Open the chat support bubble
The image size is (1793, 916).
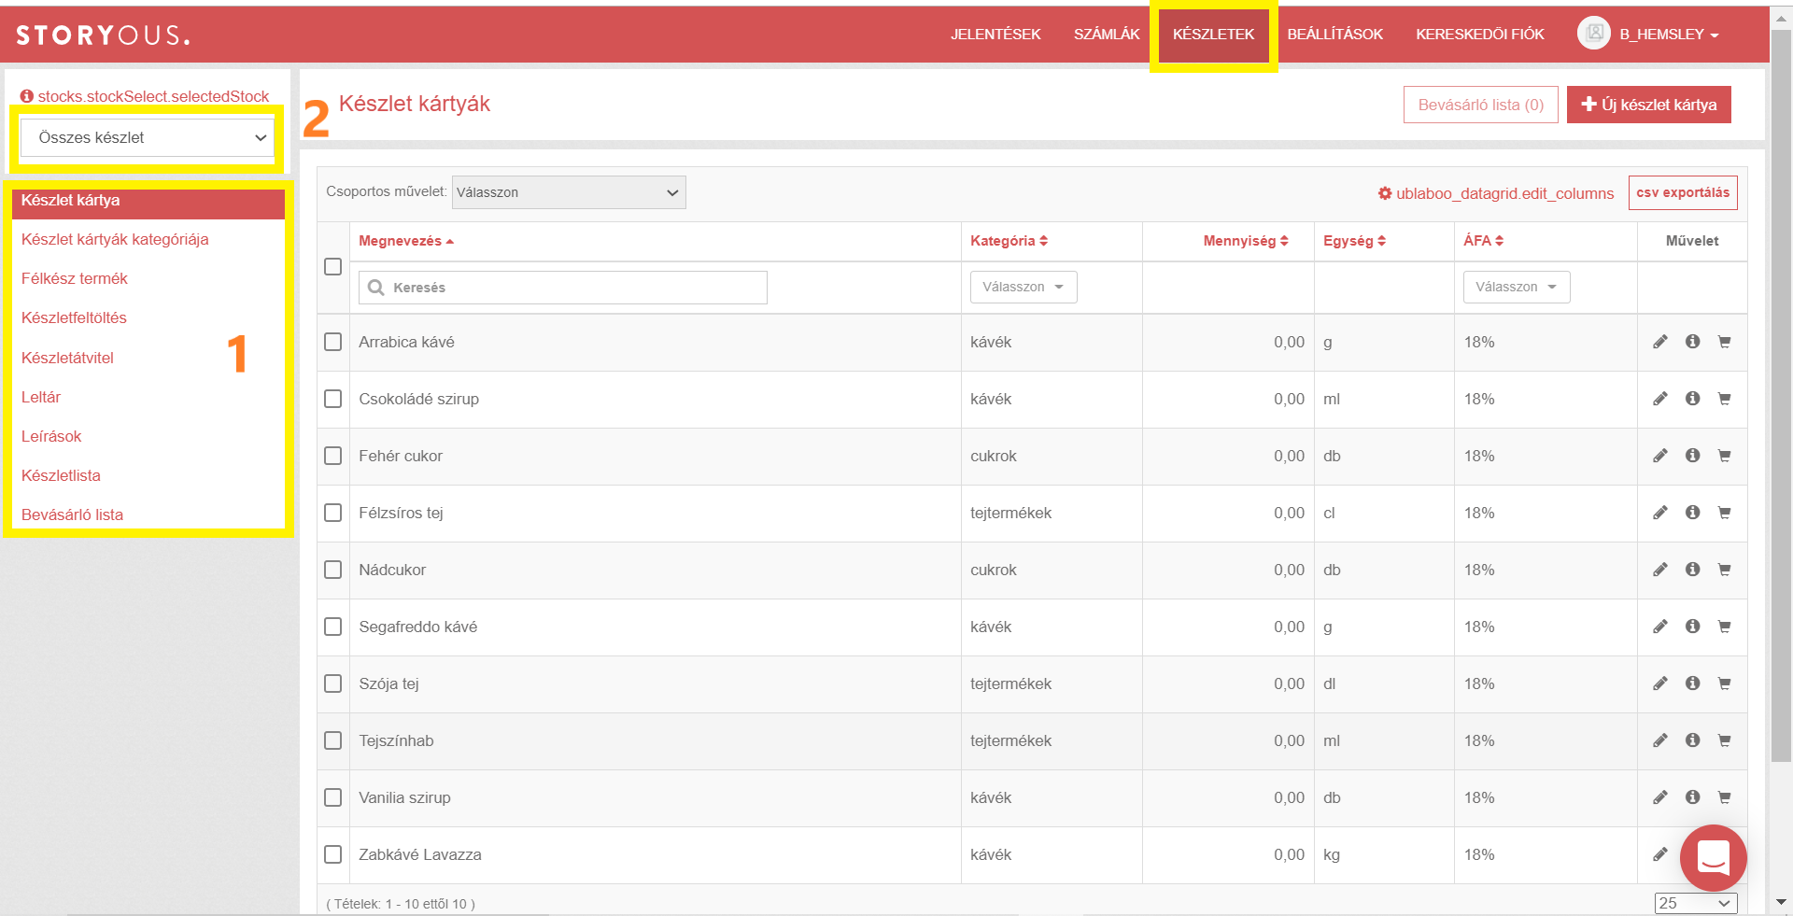1713,857
